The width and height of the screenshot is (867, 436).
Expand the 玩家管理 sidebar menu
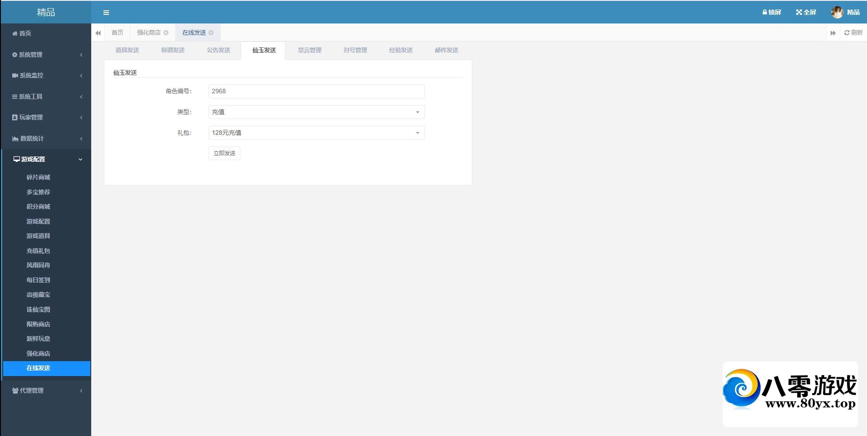coord(45,117)
